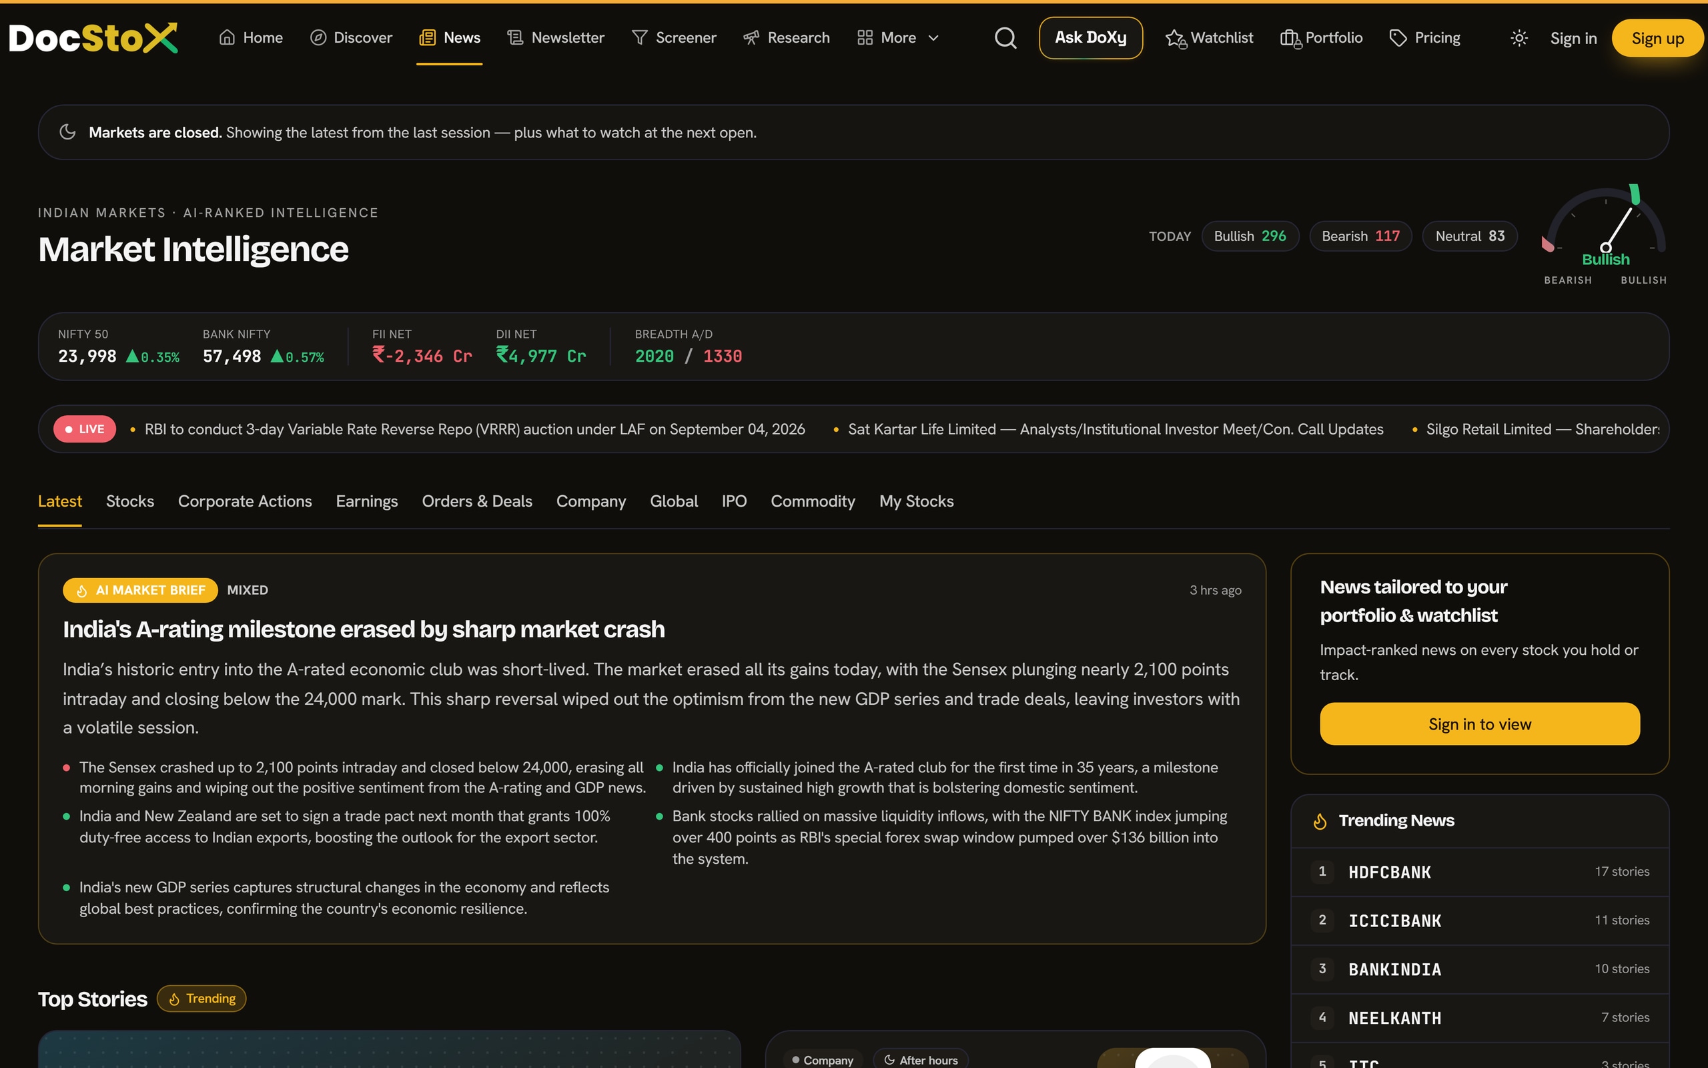Viewport: 1708px width, 1068px height.
Task: Open Research from navigation
Action: [786, 37]
